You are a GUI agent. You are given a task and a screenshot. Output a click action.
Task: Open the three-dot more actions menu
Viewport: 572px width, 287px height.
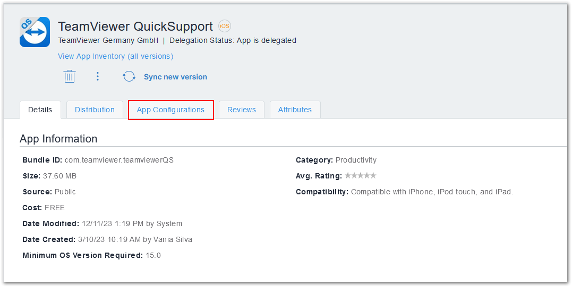pyautogui.click(x=97, y=76)
